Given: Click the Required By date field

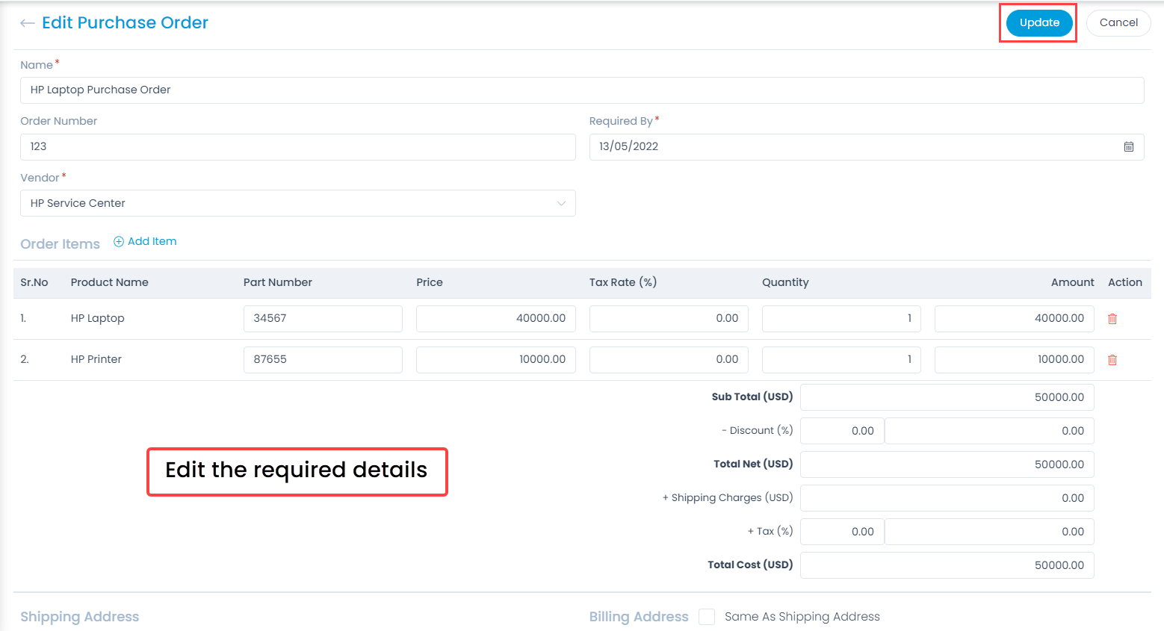Looking at the screenshot, I should pos(852,147).
